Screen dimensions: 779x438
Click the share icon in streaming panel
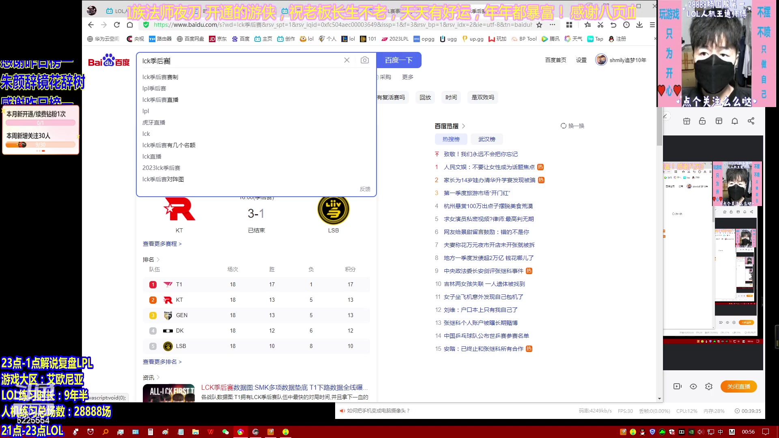[751, 121]
